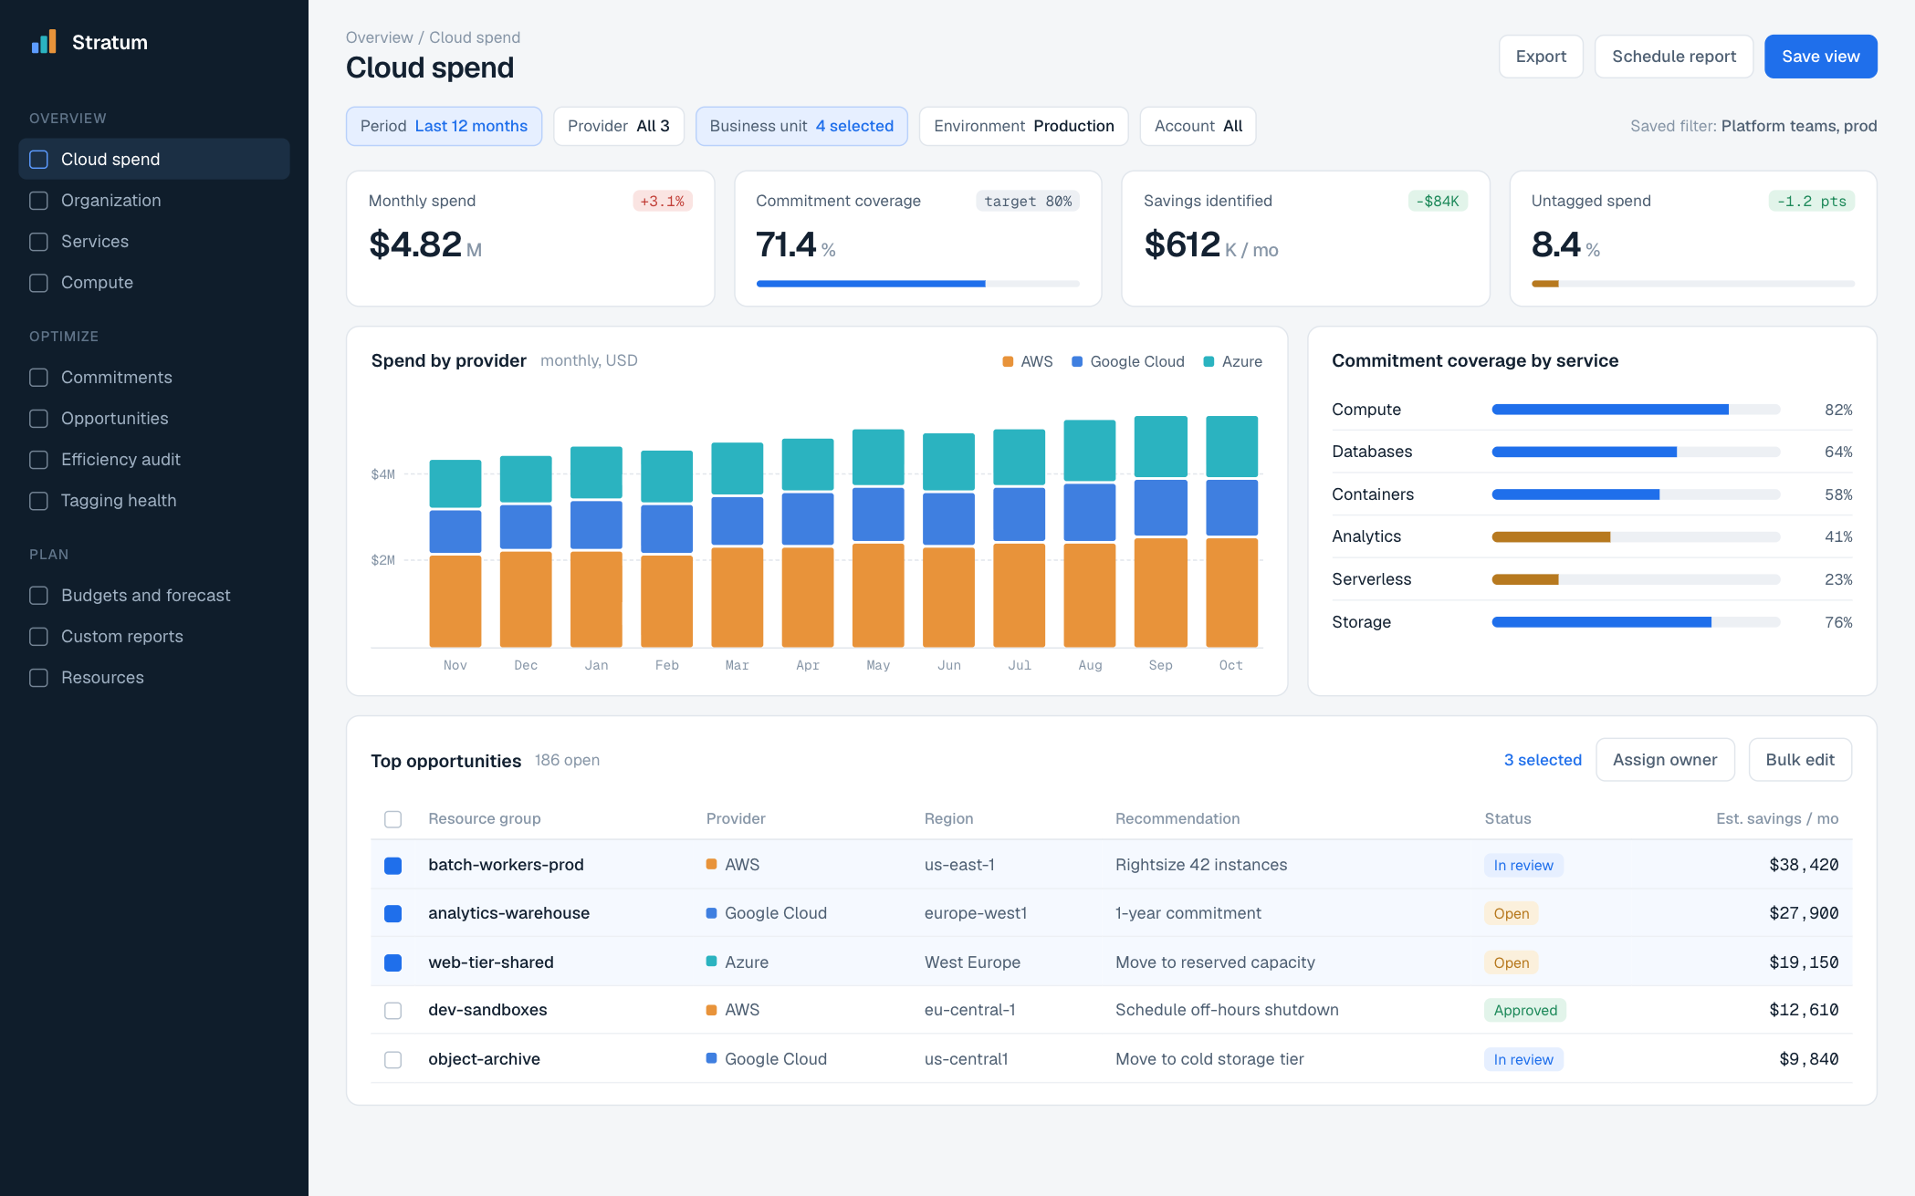Image resolution: width=1915 pixels, height=1196 pixels.
Task: Click the Monthly spend card
Action: click(x=530, y=239)
